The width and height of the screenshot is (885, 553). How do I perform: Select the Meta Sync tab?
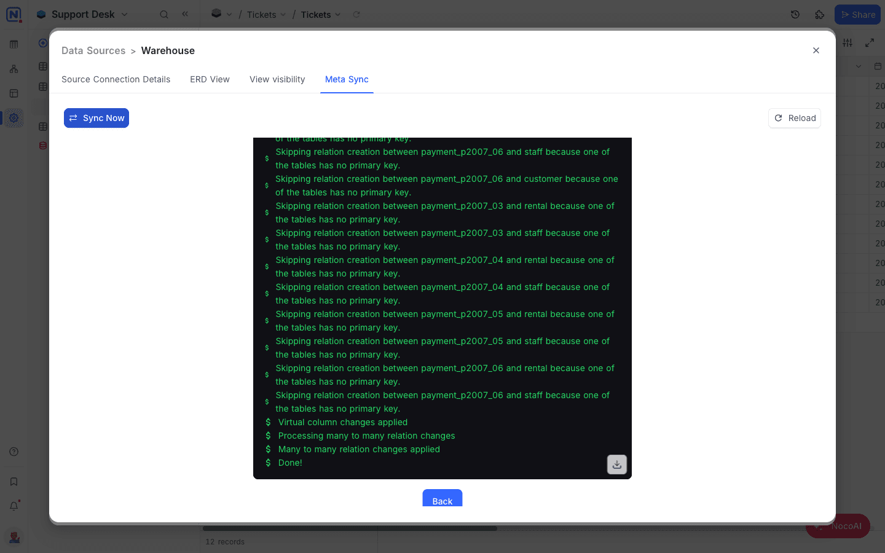347,79
